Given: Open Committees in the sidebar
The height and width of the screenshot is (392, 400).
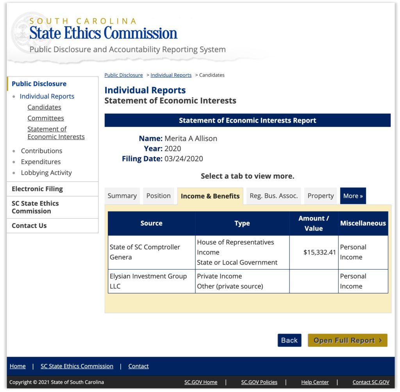Looking at the screenshot, I should 46,118.
